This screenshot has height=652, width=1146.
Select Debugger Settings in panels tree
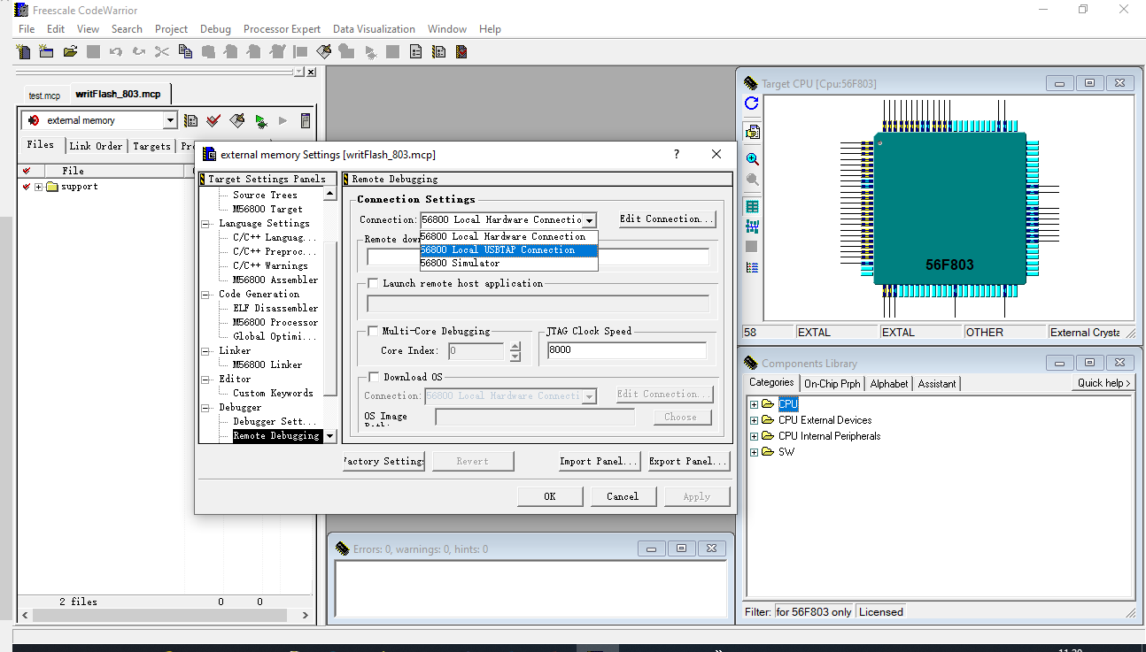(x=275, y=422)
